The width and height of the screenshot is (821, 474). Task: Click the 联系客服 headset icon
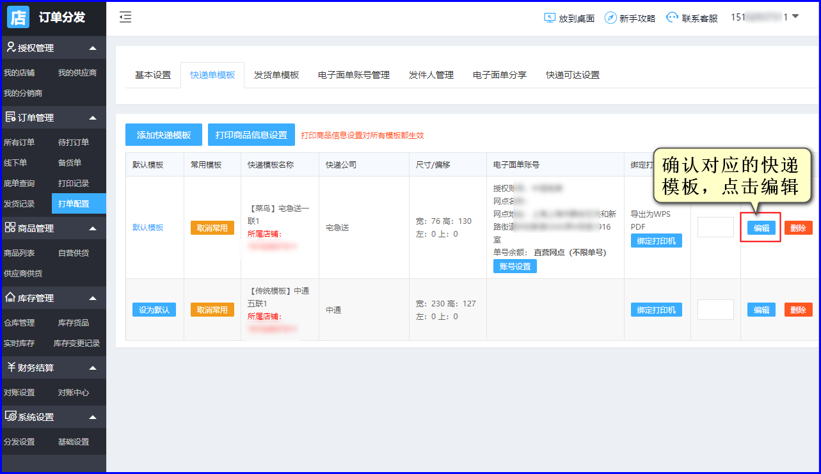pos(672,18)
